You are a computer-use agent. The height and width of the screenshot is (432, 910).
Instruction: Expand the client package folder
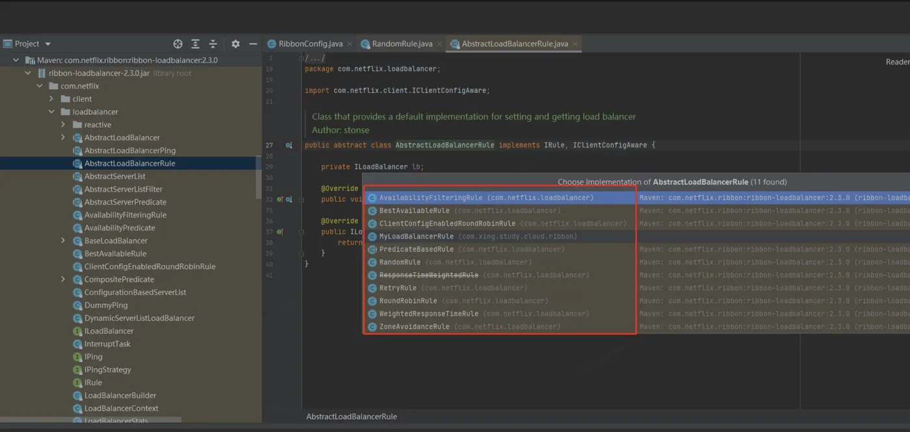(x=51, y=99)
